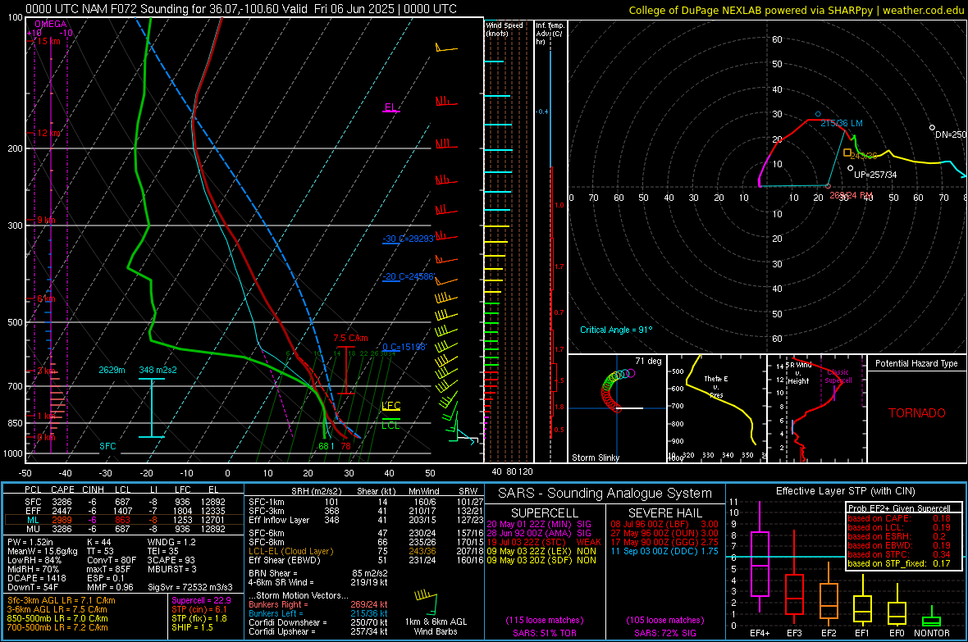
Task: Click the MeanW = 15.6g/kg value
Action: pos(43,551)
